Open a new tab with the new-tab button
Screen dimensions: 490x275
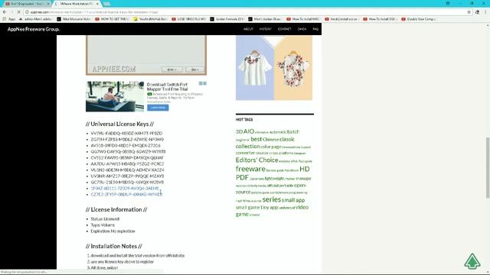[x=106, y=4]
